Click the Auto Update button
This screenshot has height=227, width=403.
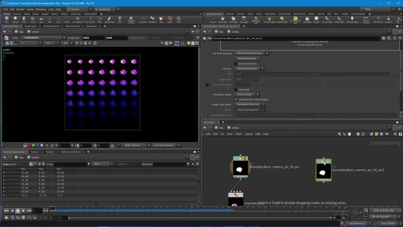(388, 223)
